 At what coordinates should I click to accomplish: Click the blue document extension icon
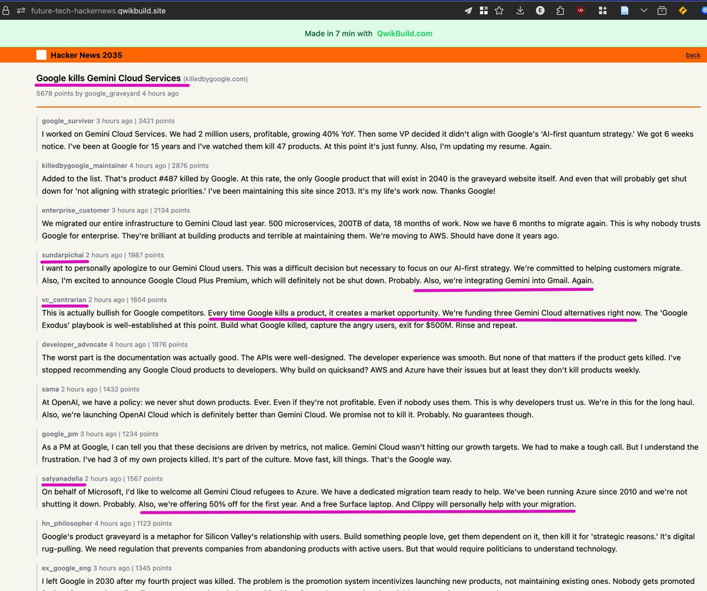click(624, 11)
